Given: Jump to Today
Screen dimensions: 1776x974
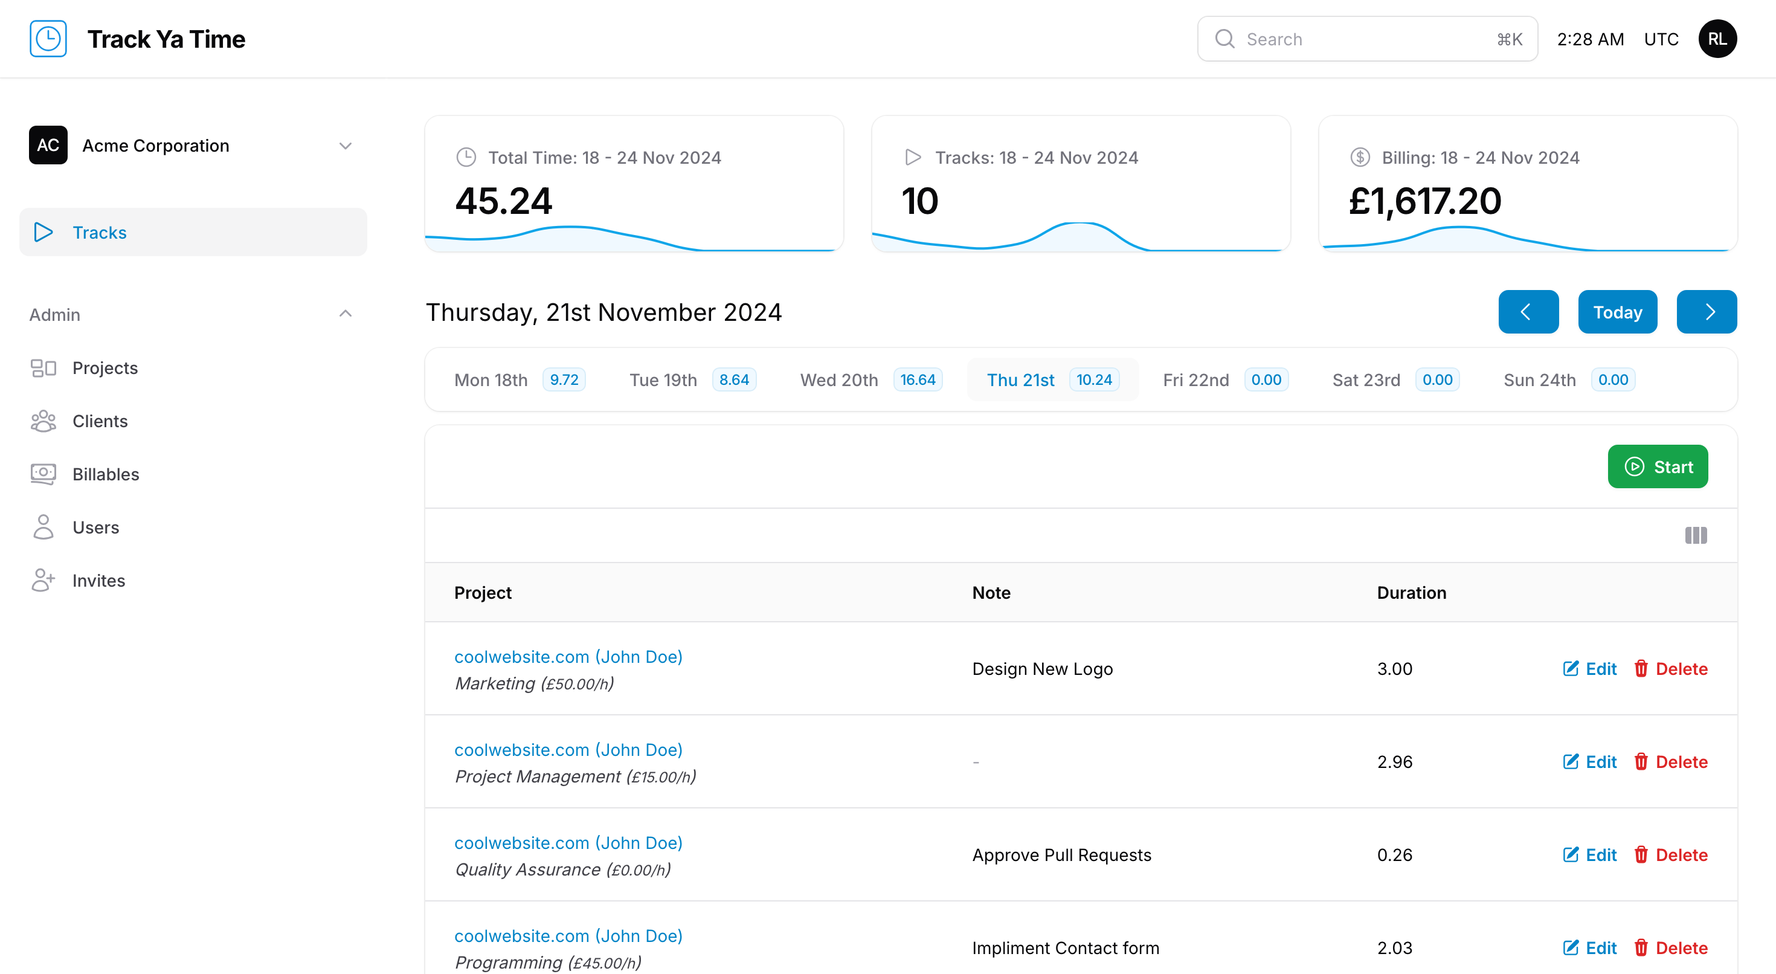Looking at the screenshot, I should (x=1617, y=312).
